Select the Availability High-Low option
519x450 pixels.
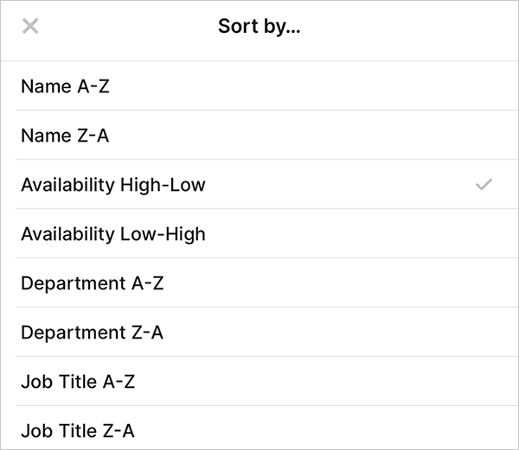click(113, 185)
